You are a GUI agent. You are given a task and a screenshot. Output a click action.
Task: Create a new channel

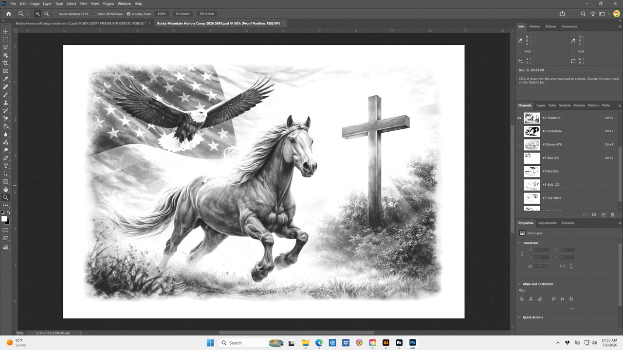pyautogui.click(x=603, y=214)
